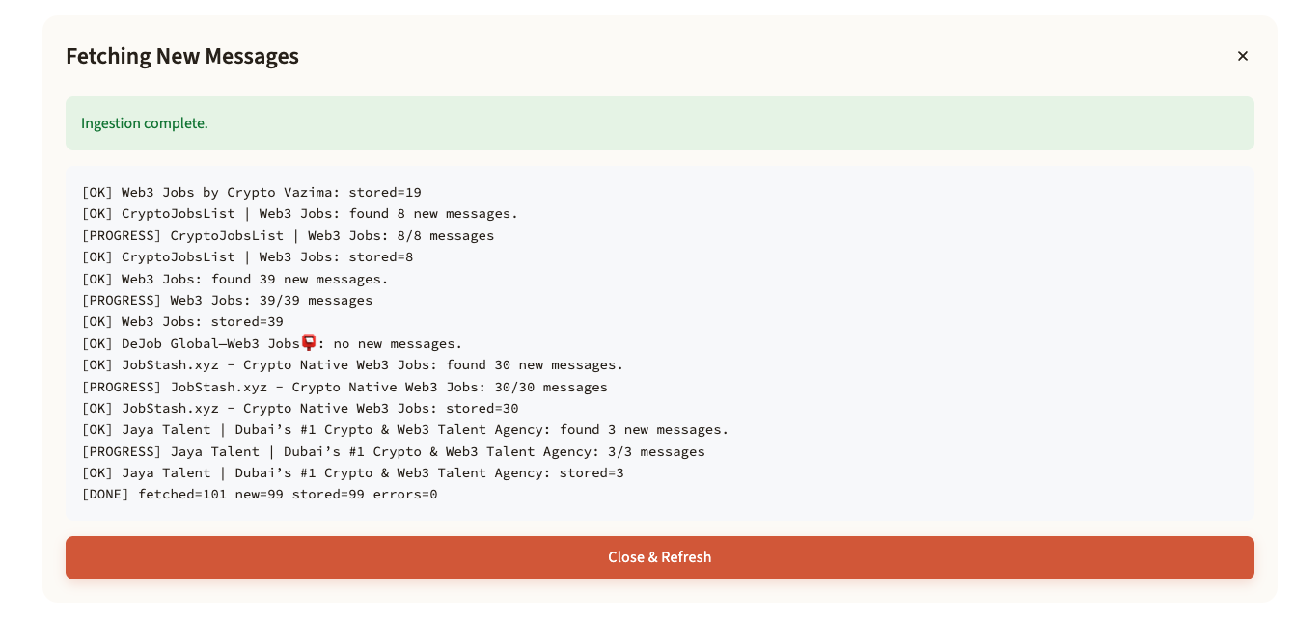Dismiss the dialog with the X icon
The height and width of the screenshot is (619, 1294).
pyautogui.click(x=1243, y=56)
